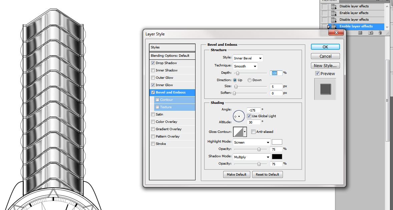Click the layer style preview thumbnail
The width and height of the screenshot is (393, 210).
point(325,89)
